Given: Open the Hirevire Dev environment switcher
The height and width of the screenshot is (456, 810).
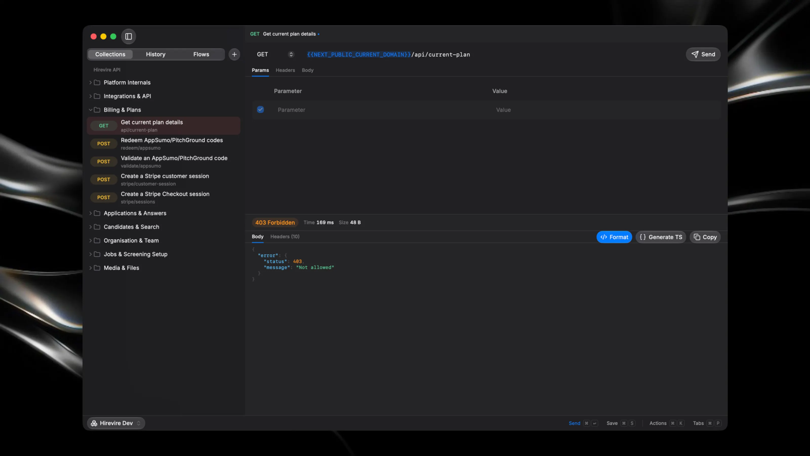Looking at the screenshot, I should click(116, 423).
